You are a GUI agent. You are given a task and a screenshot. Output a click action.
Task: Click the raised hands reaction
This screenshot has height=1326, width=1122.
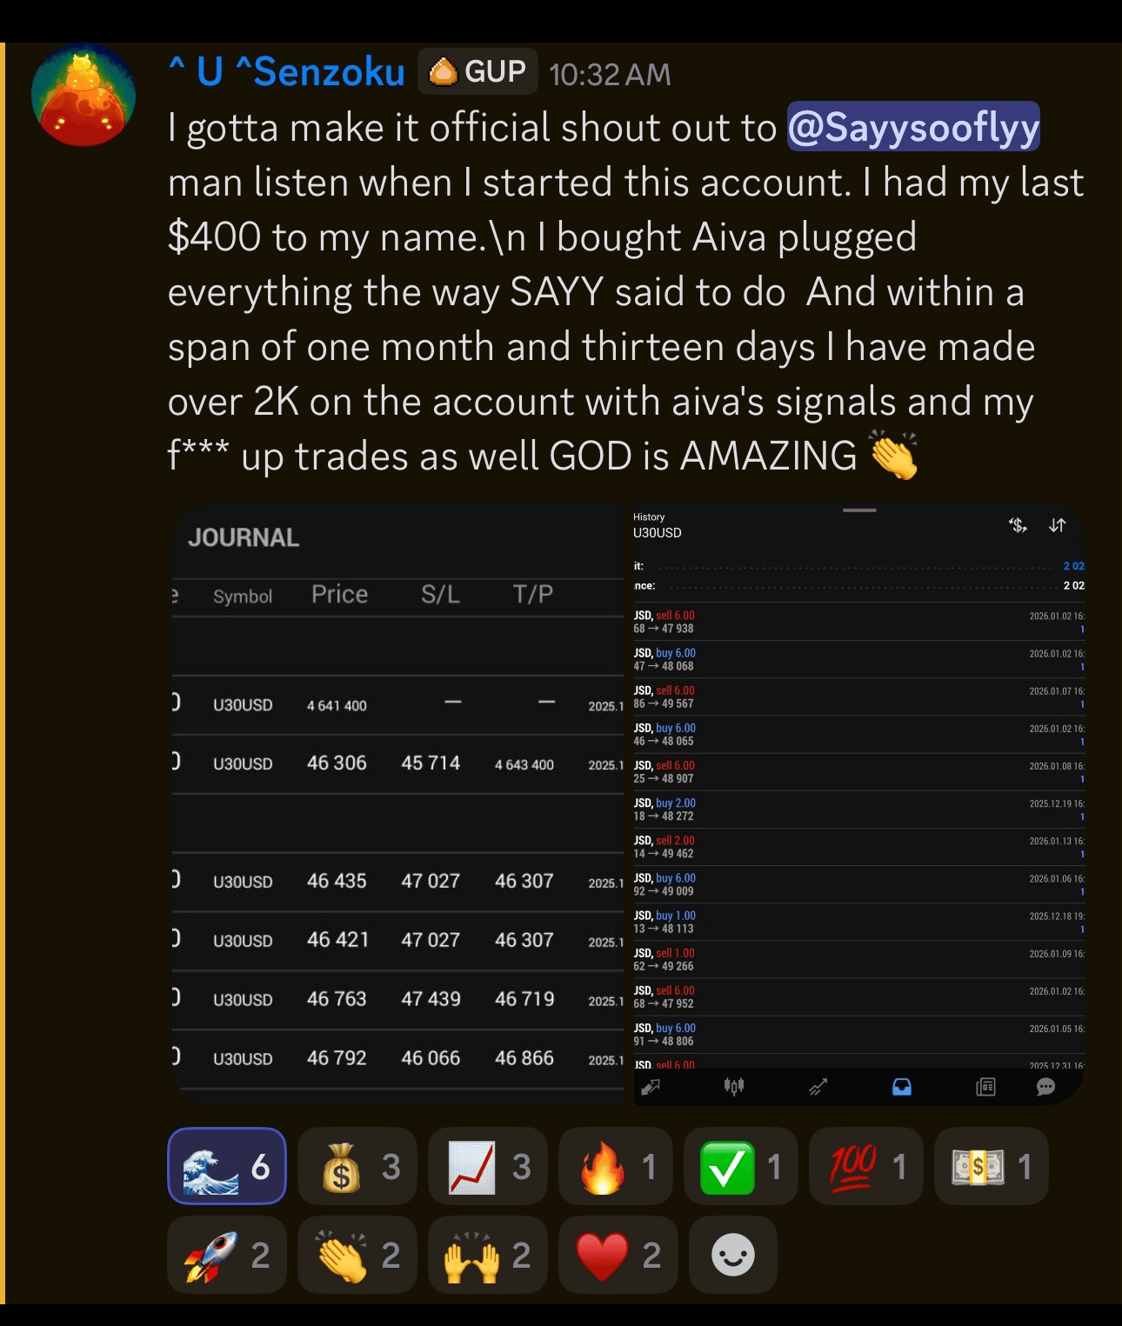tap(488, 1255)
